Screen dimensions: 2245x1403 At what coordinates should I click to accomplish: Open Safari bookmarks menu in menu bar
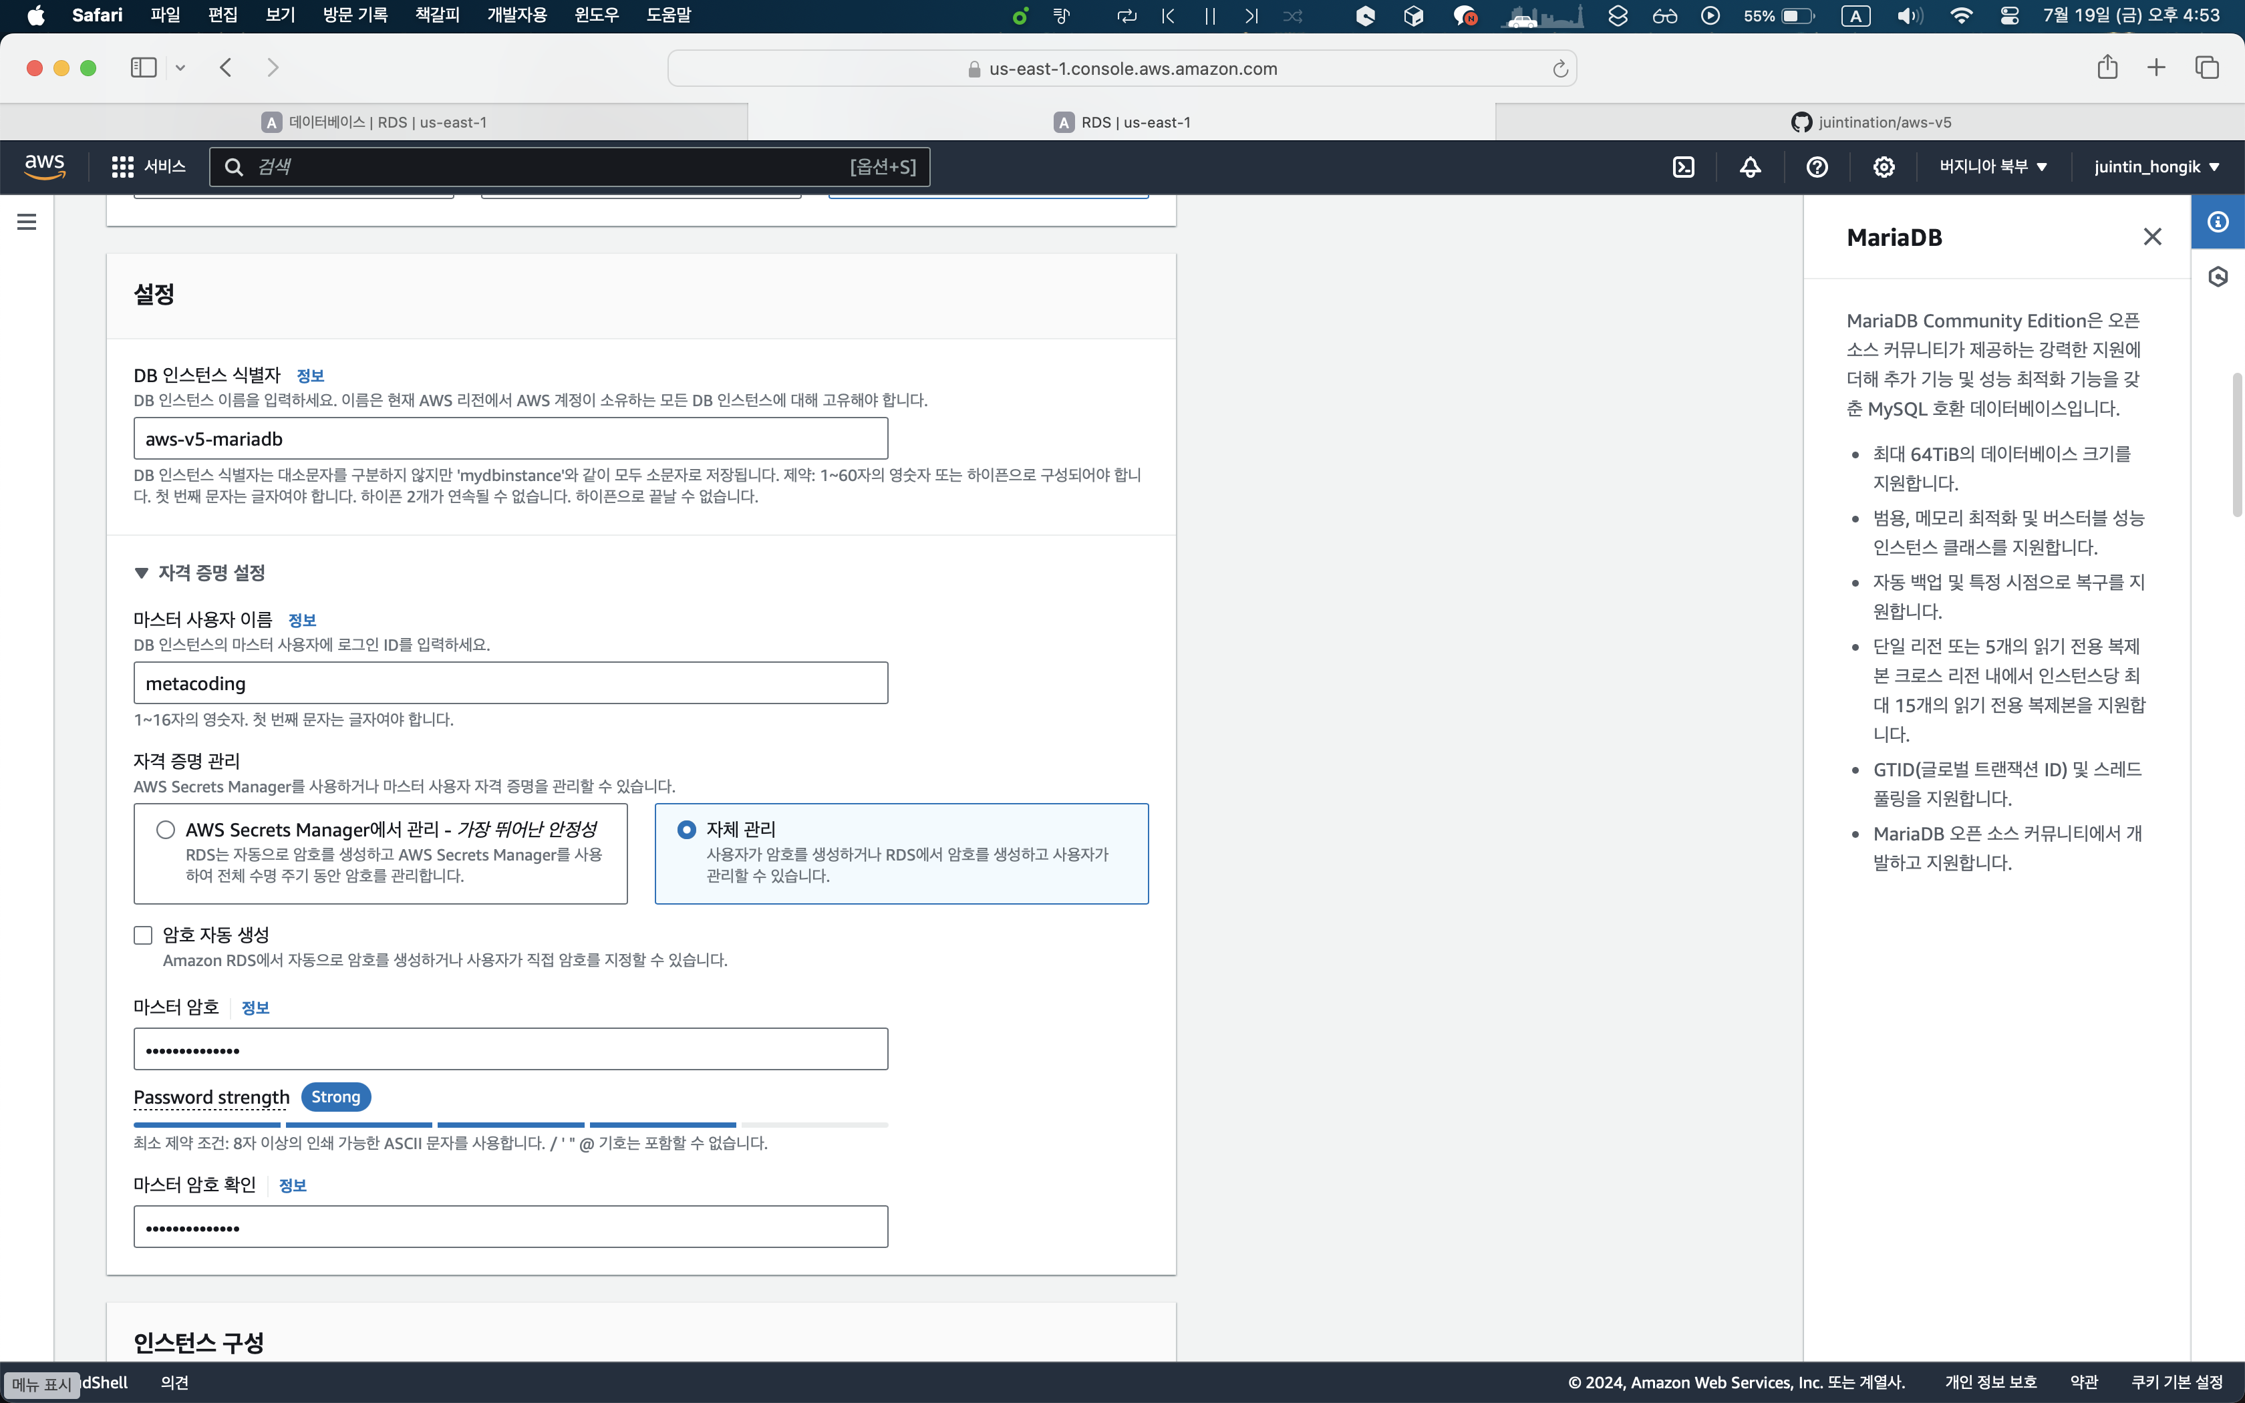[x=436, y=15]
